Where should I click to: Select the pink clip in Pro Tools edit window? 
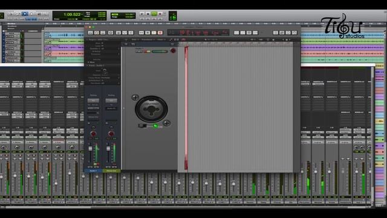coord(64,53)
